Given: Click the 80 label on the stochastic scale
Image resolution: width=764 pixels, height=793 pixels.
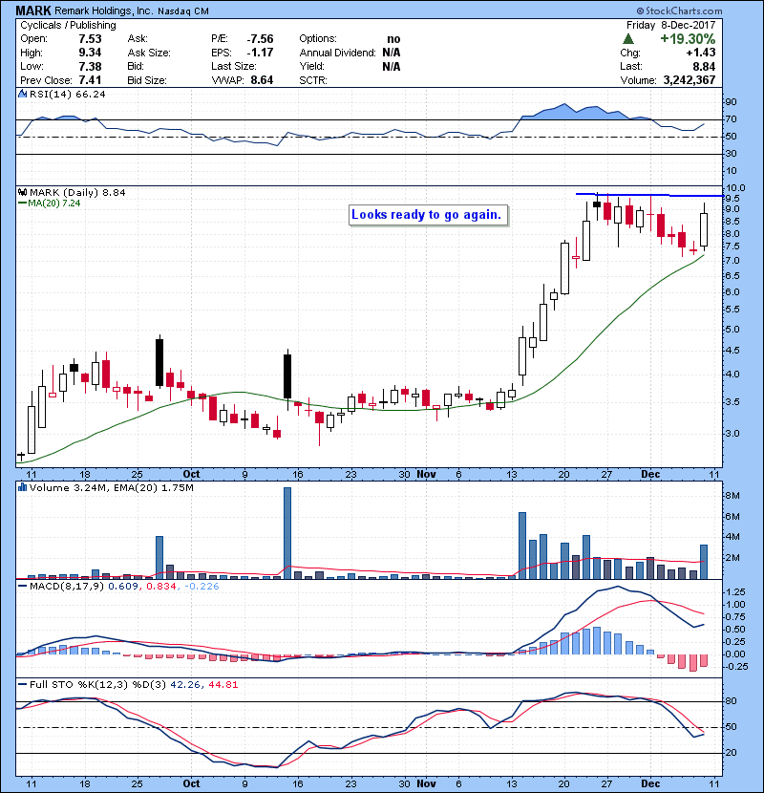Looking at the screenshot, I should click(x=731, y=701).
